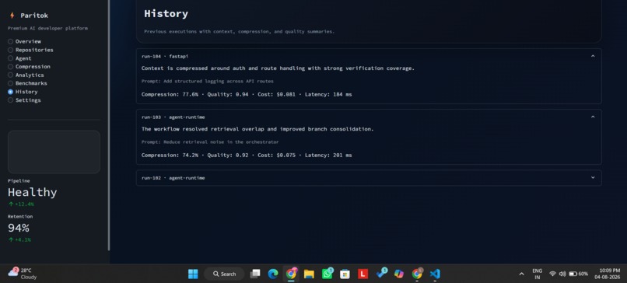Show hidden system tray icons
The width and height of the screenshot is (627, 283).
coord(521,274)
